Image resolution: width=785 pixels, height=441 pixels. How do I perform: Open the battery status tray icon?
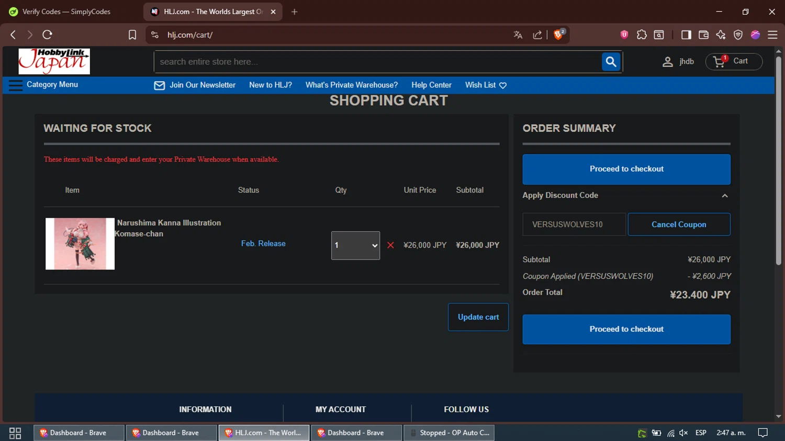[656, 433]
